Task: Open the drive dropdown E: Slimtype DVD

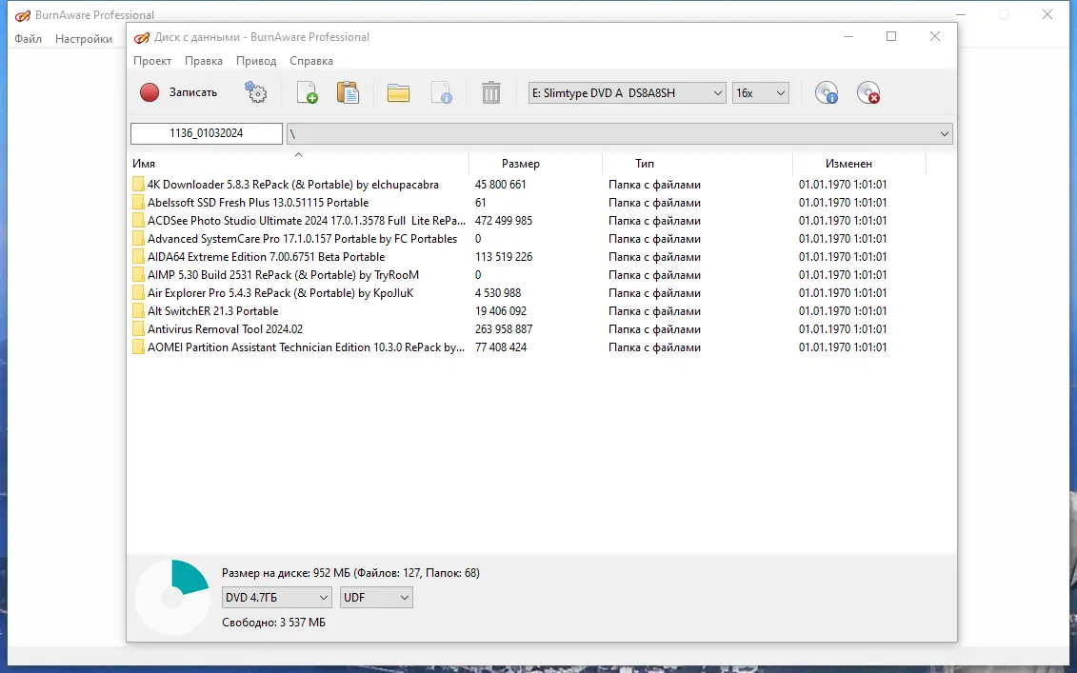Action: (628, 92)
